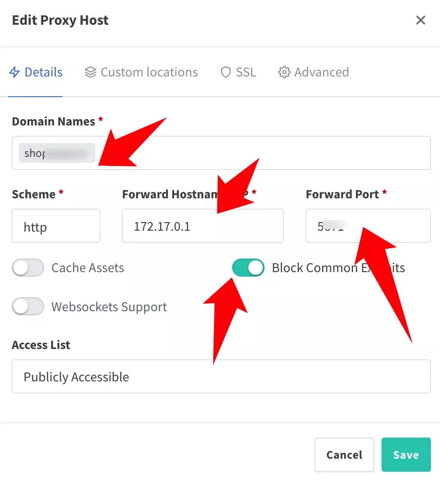Open the Advanced tab label
The image size is (440, 483).
click(321, 72)
